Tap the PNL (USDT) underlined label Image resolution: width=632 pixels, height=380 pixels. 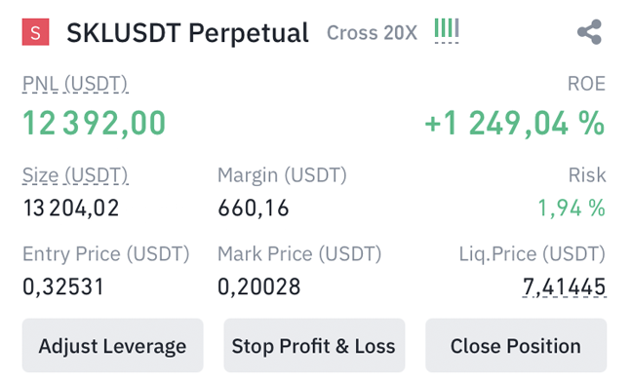[75, 84]
